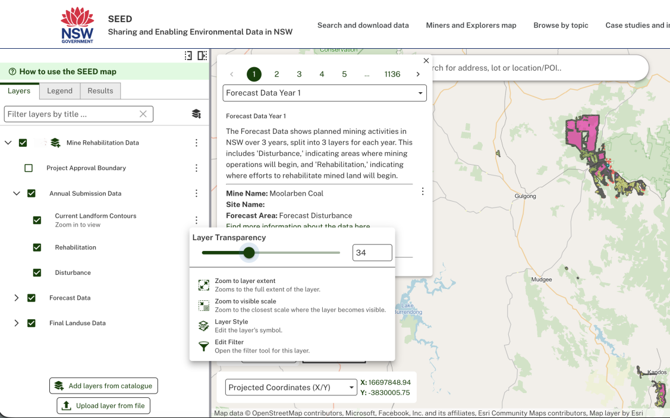Toggle Final Landuse Data checkbox
670x418 pixels.
[x=32, y=323]
